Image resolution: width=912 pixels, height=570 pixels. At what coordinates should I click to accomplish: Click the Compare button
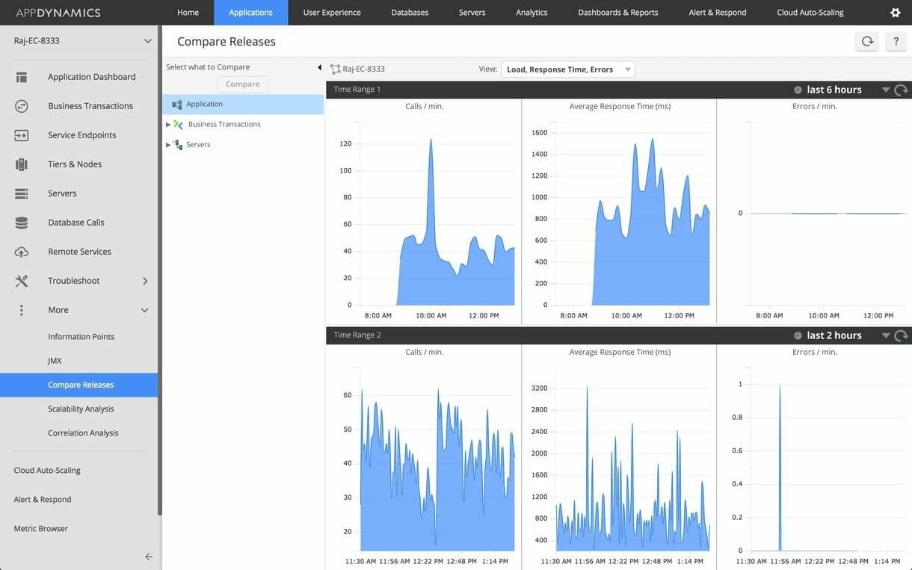[241, 84]
